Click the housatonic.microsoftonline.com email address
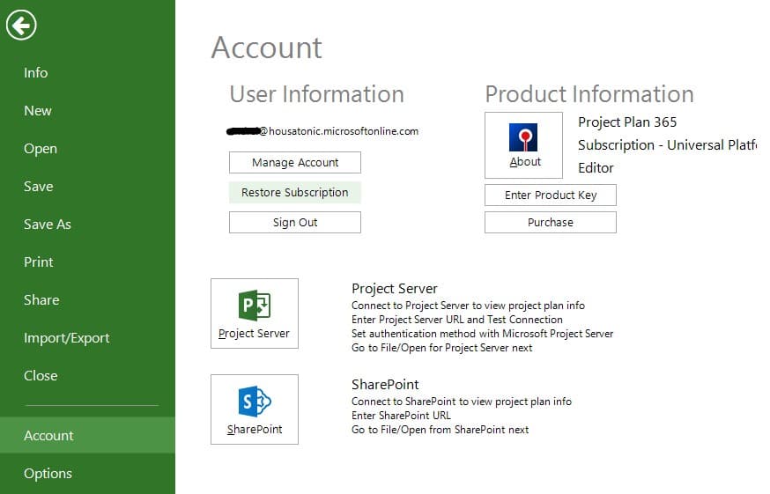 point(322,131)
